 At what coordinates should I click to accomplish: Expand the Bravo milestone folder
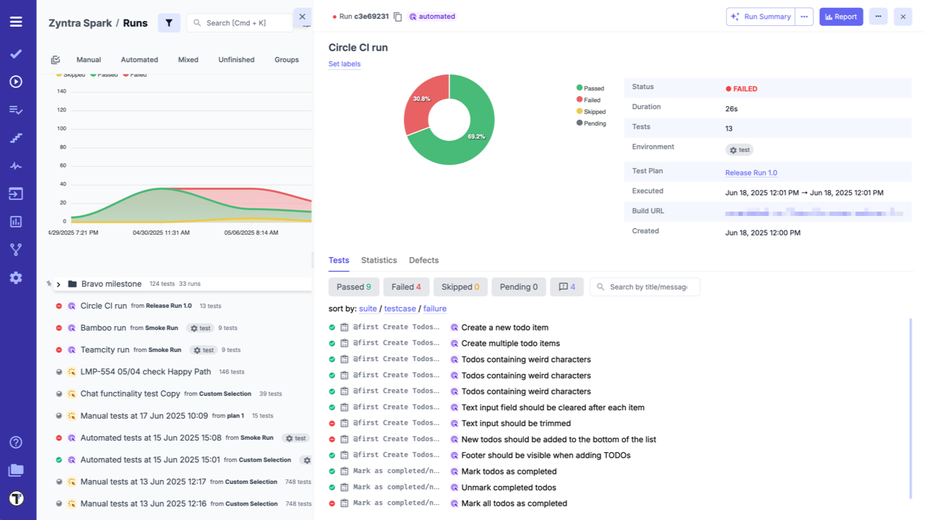tap(58, 284)
